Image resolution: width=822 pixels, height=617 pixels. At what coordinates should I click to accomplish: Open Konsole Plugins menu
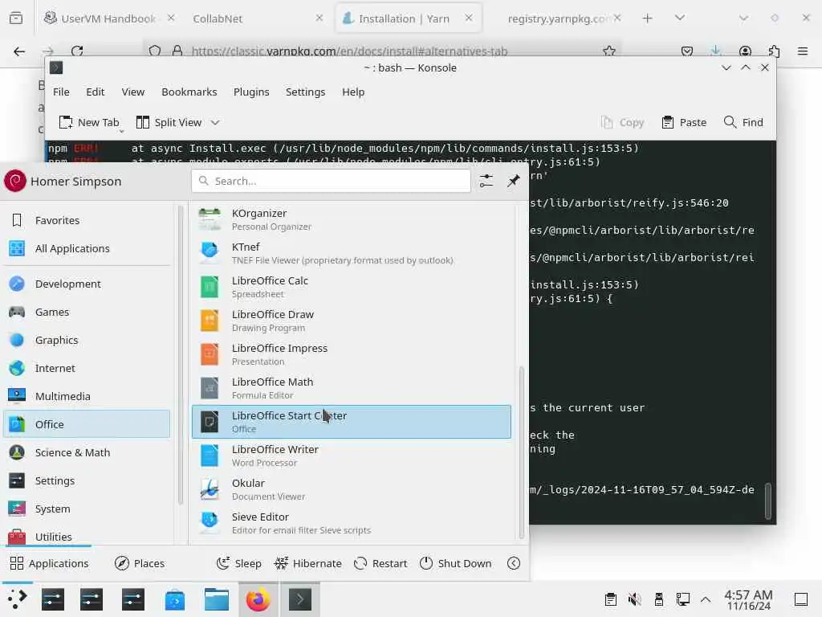coord(251,92)
